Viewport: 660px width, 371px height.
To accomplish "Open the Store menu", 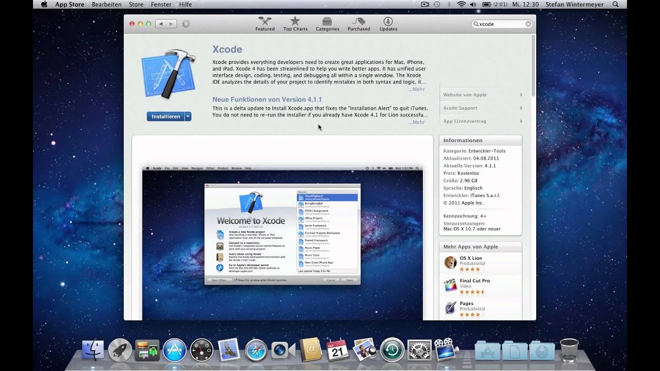I will [136, 4].
